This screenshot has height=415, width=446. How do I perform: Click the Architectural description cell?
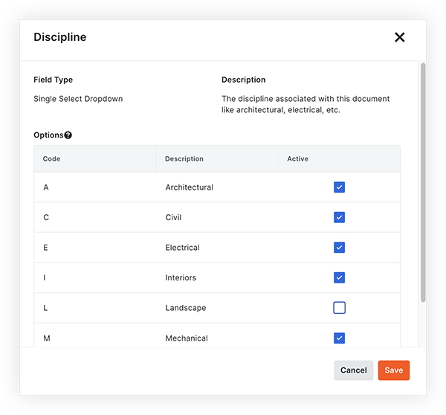click(x=189, y=187)
